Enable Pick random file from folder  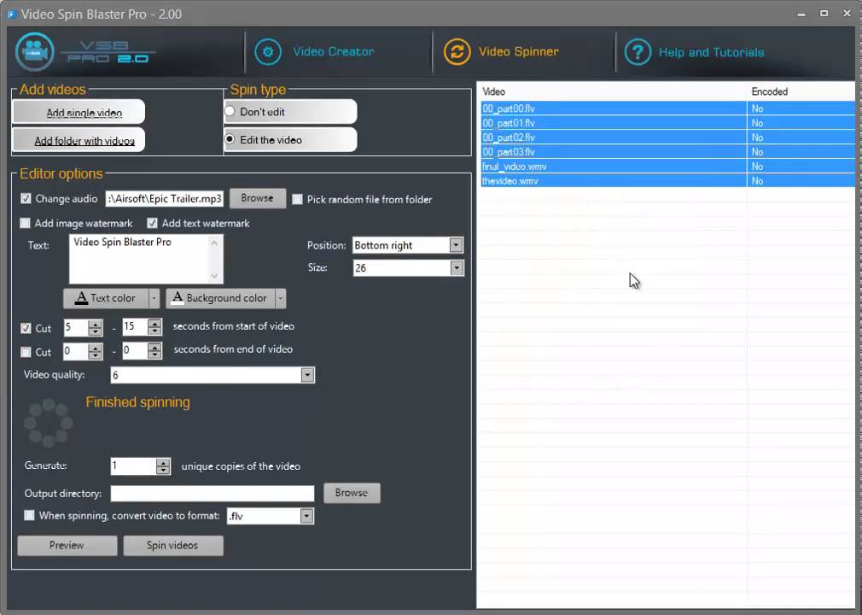[297, 199]
